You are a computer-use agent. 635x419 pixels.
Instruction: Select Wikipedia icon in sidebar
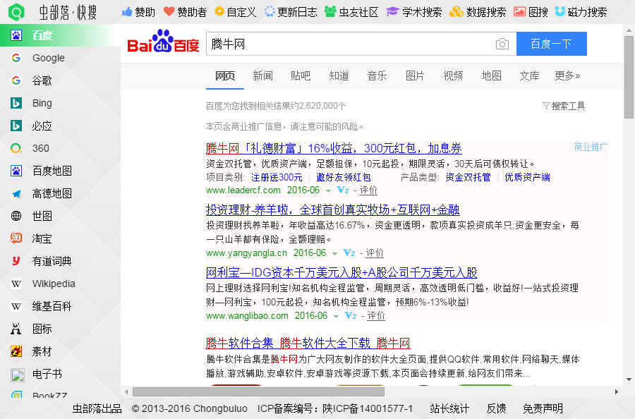pos(16,284)
